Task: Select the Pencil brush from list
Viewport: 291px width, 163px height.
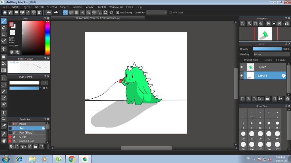Action: 23,124
